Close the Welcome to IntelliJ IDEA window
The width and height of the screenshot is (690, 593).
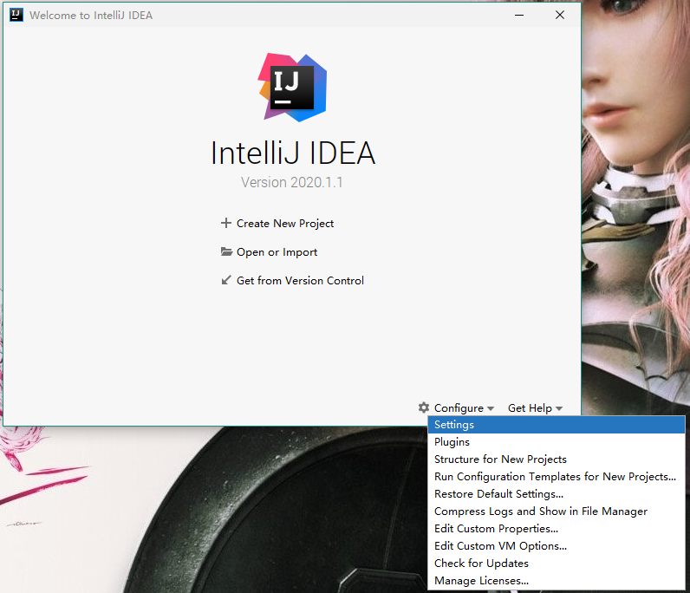[560, 15]
